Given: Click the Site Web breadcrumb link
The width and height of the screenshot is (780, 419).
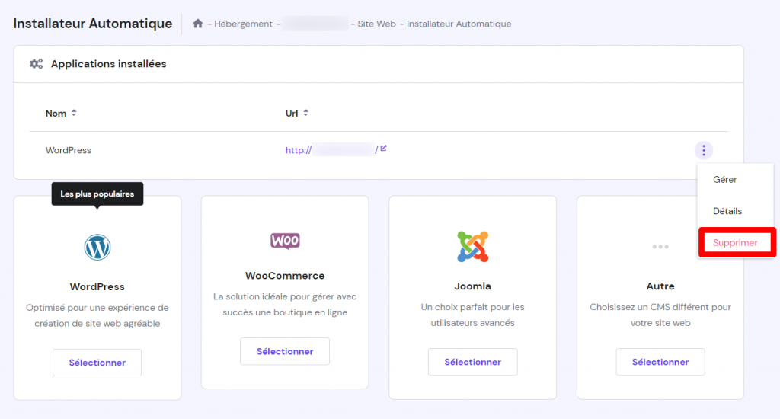Looking at the screenshot, I should click(376, 24).
